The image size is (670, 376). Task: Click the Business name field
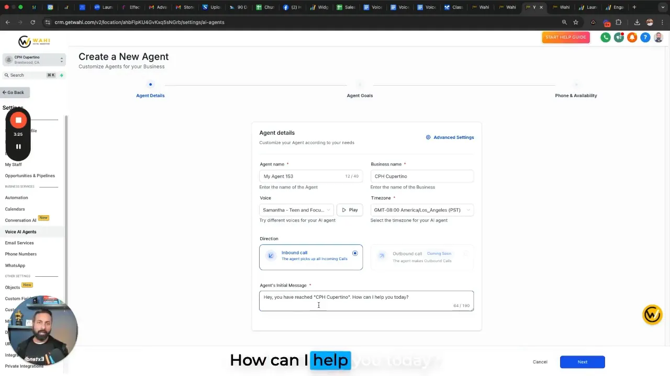[x=422, y=177]
